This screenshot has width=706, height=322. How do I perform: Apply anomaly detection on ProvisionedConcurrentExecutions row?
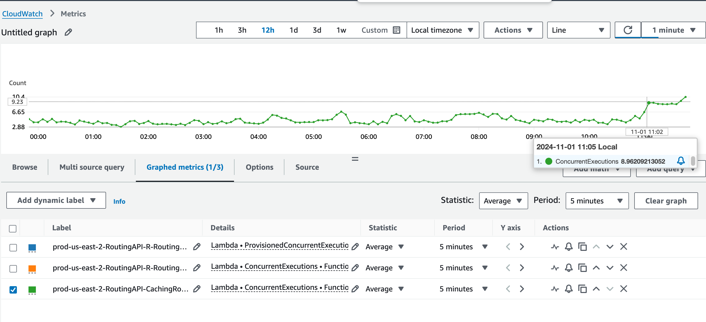[x=555, y=247]
